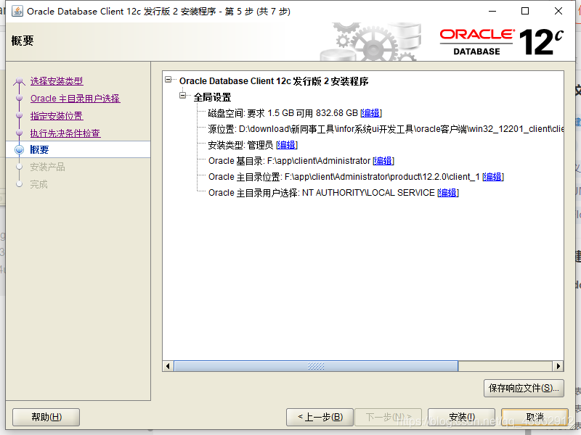Edit the 磁盘空间 disk space setting

coord(371,113)
